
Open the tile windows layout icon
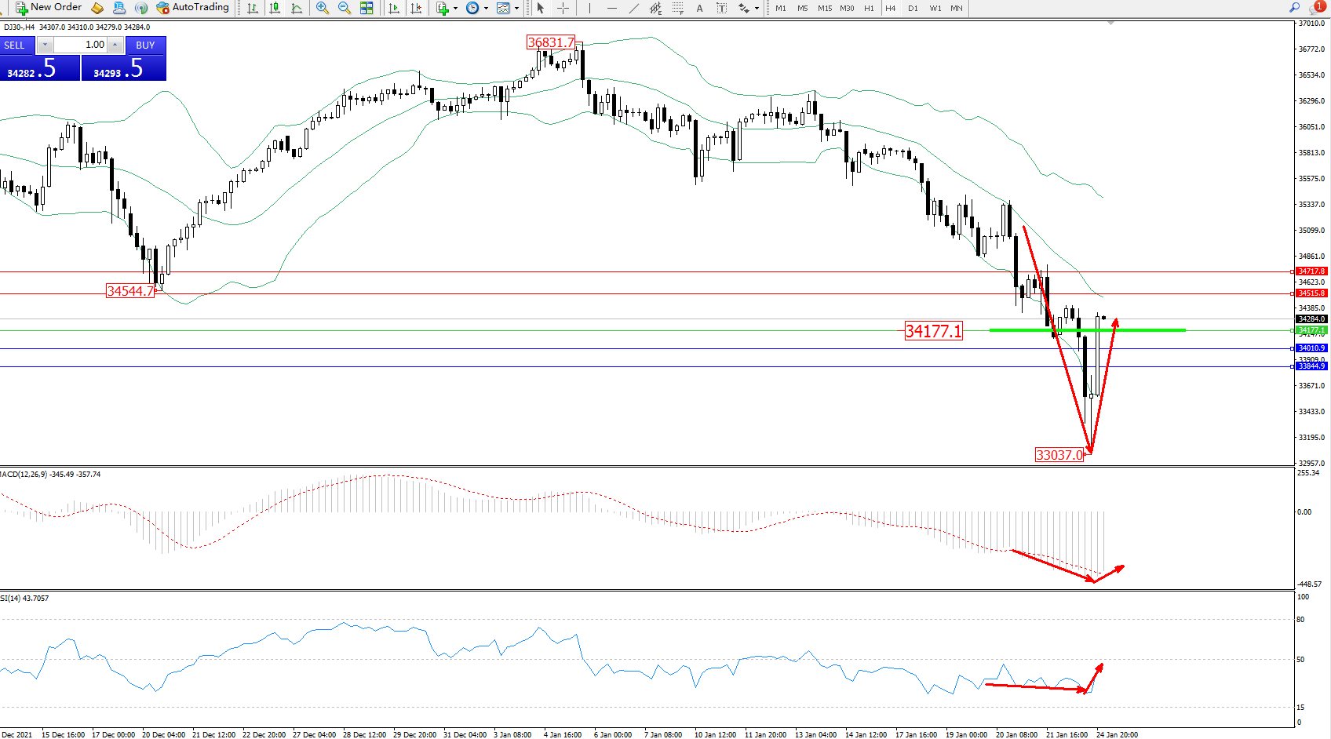(x=366, y=8)
